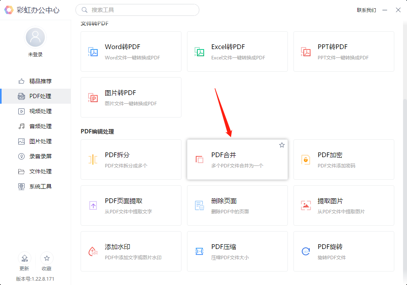
Task: Click the 删除页面 trash-page icon
Action: point(199,205)
